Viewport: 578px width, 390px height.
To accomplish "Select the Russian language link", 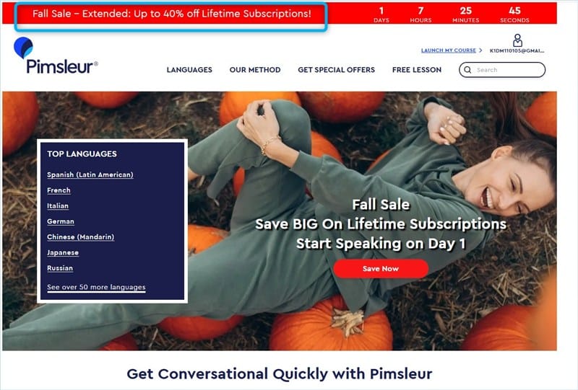I will tap(60, 268).
